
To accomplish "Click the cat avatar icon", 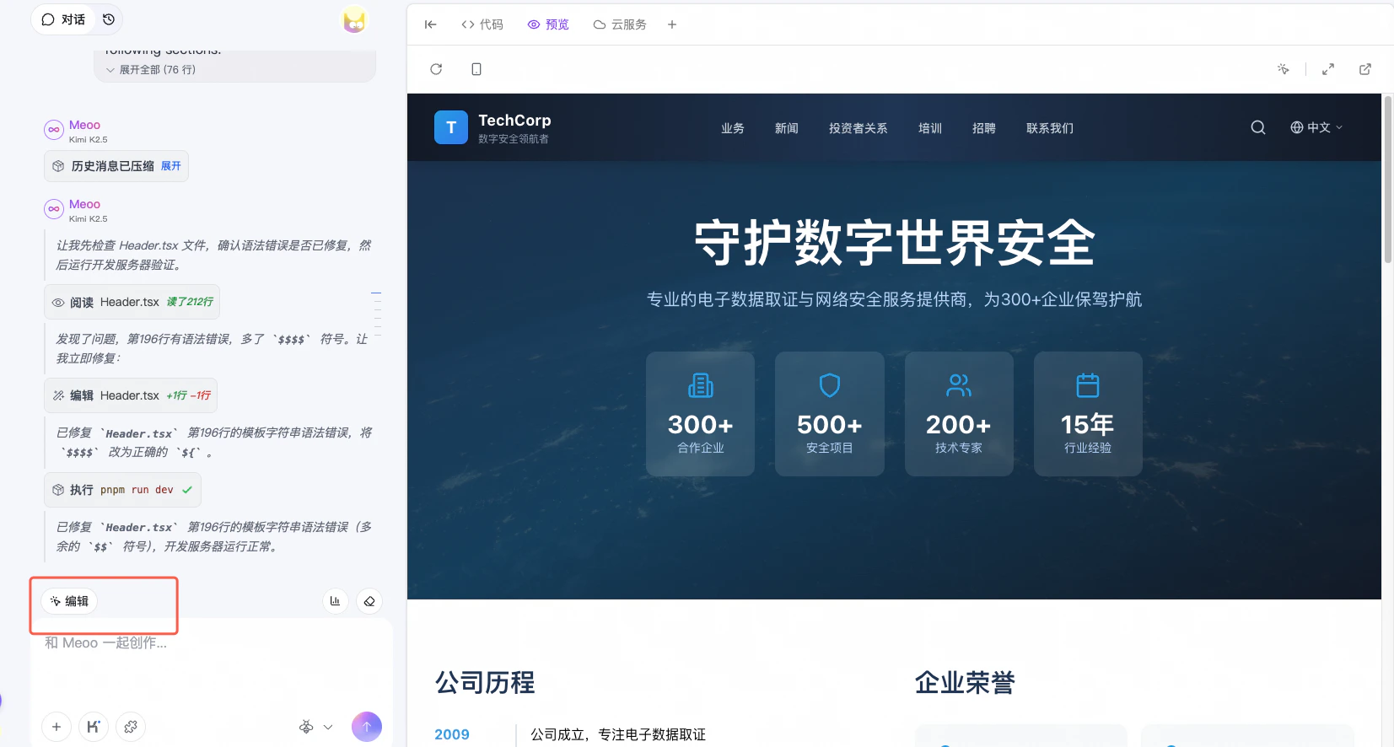I will (354, 19).
